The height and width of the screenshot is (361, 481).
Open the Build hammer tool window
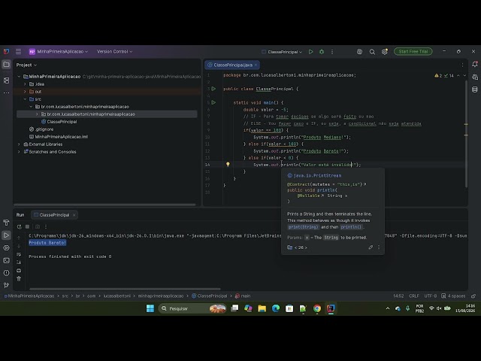point(6,223)
